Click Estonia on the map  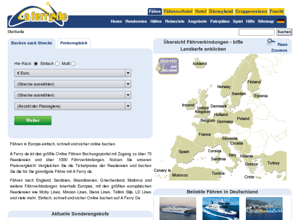[x=261, y=96]
